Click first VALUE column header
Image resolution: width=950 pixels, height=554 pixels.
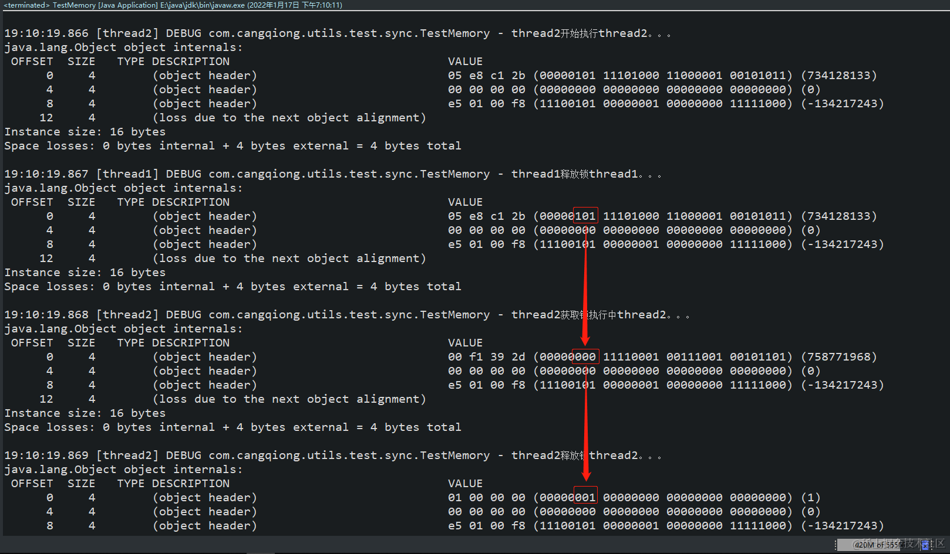click(x=465, y=62)
